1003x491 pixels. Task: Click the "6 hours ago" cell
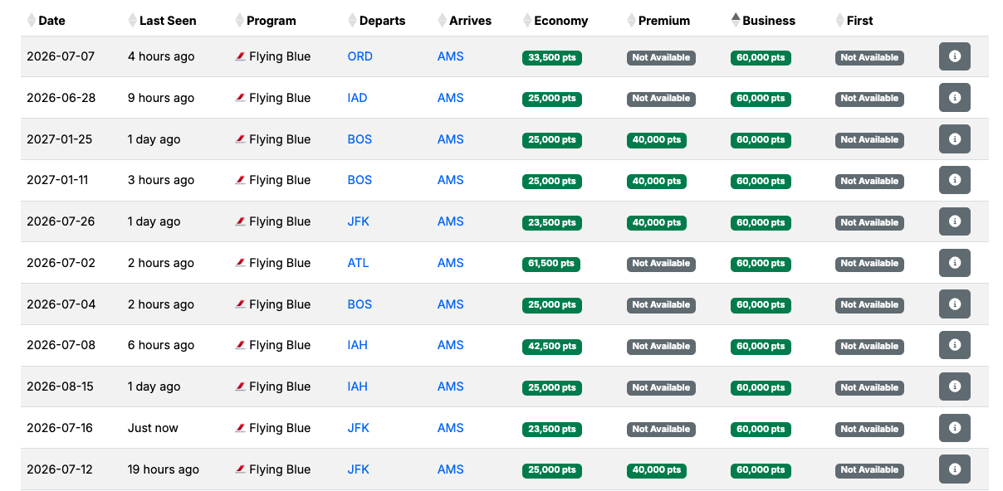pyautogui.click(x=161, y=345)
